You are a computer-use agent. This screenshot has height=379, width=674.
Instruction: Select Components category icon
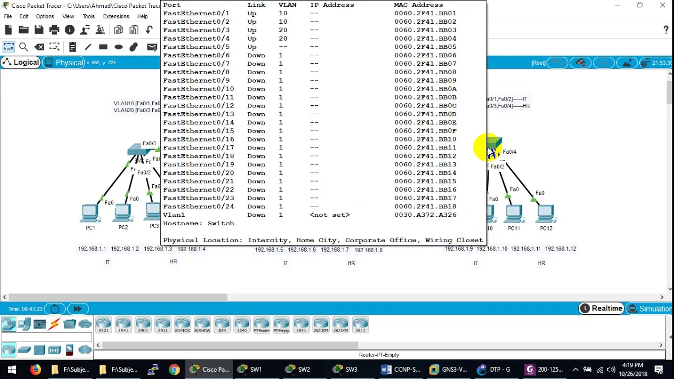click(x=39, y=324)
